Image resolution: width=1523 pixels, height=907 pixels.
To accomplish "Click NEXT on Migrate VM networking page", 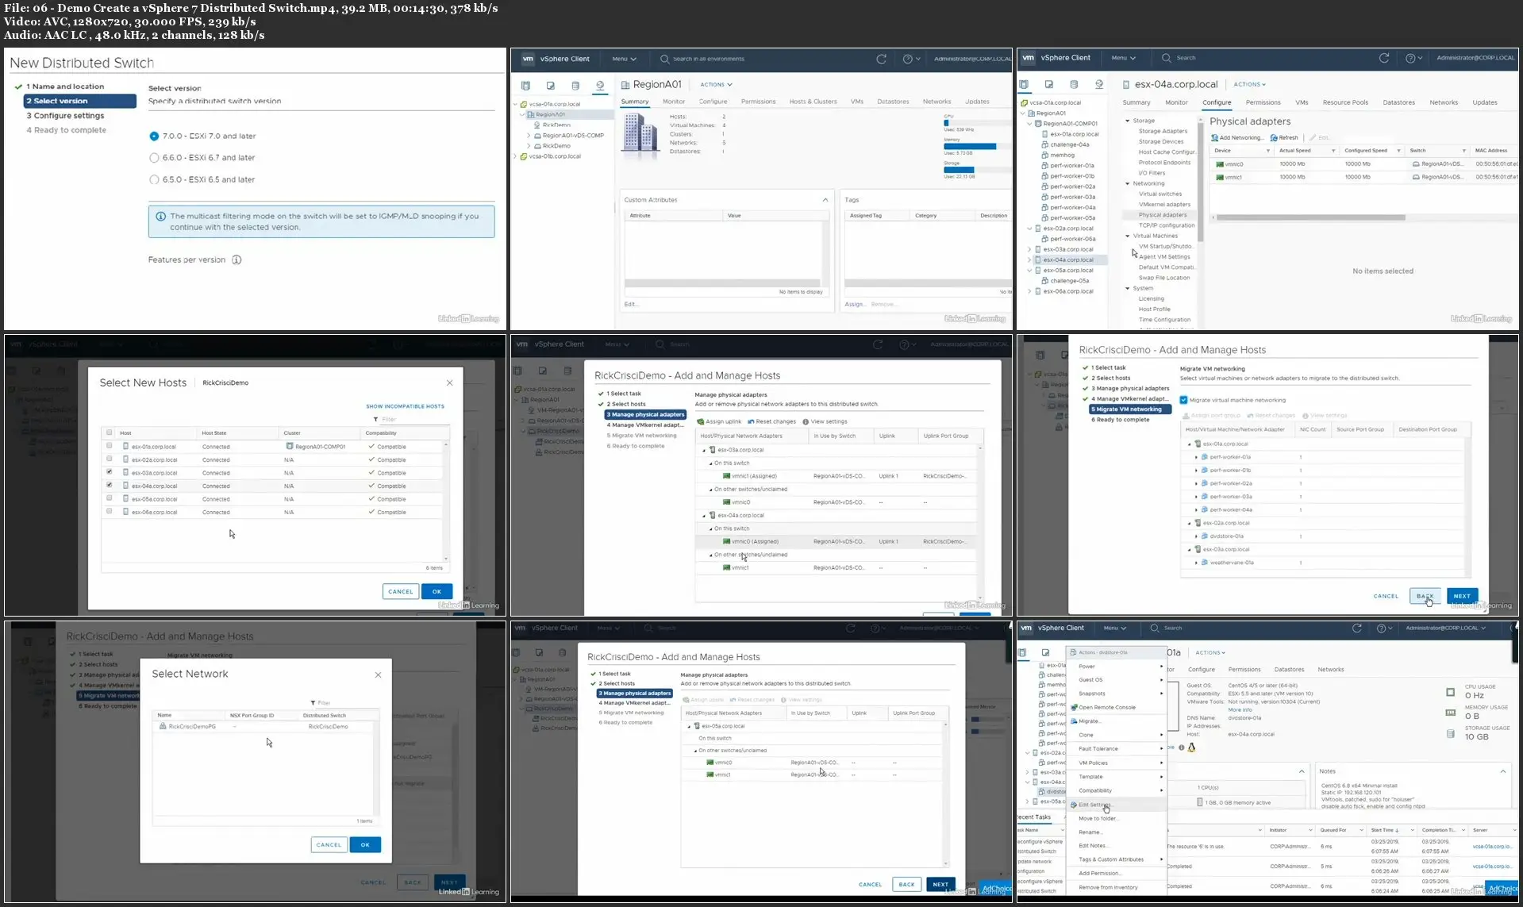I will [1462, 596].
